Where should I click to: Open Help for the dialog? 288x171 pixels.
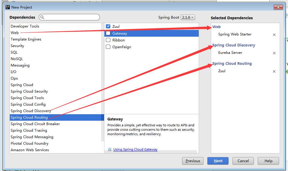click(x=268, y=161)
